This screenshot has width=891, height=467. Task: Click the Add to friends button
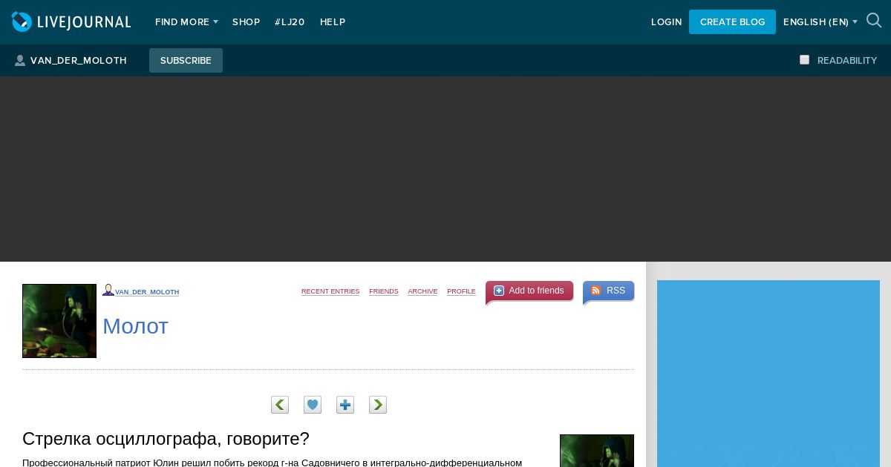(529, 291)
